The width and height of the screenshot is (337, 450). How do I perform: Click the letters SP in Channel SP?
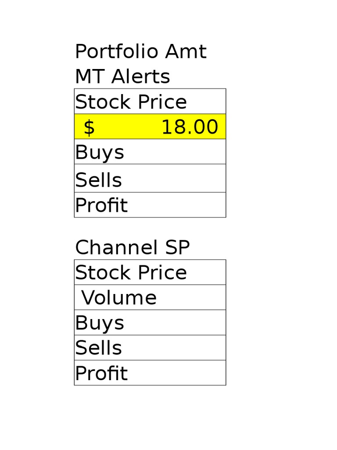coord(177,248)
